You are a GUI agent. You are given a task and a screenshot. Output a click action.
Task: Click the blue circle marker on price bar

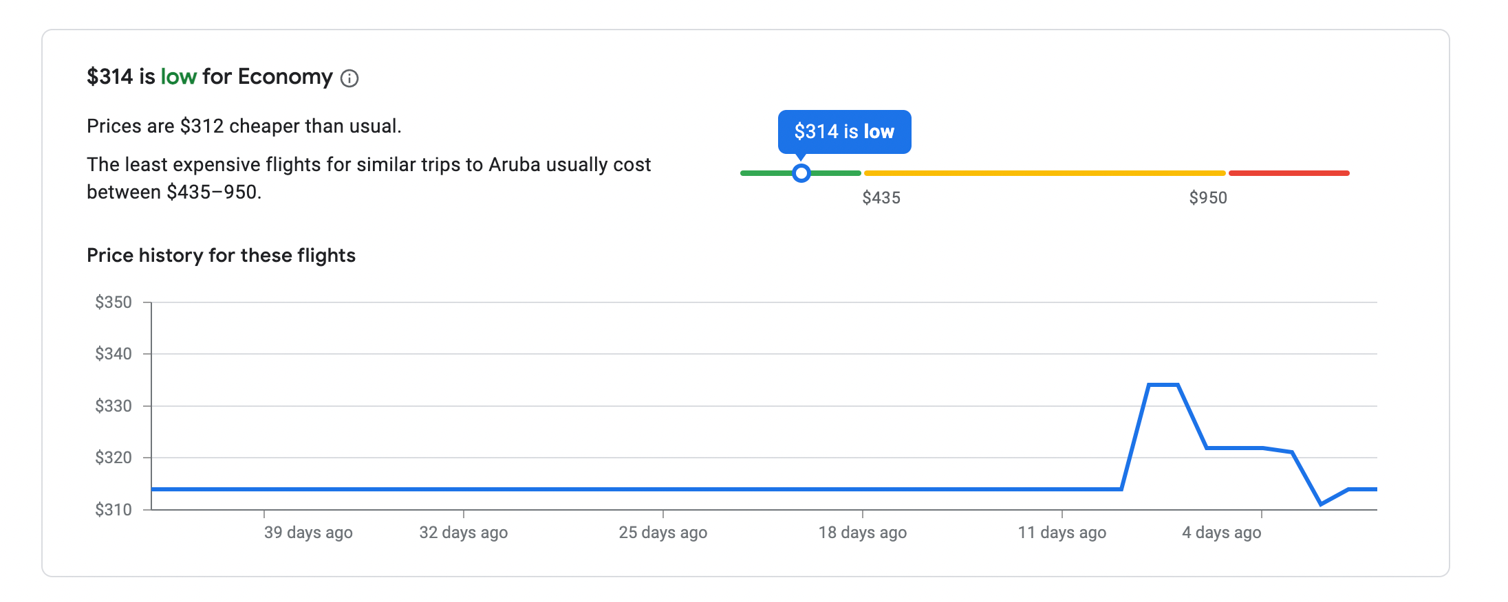pos(801,173)
